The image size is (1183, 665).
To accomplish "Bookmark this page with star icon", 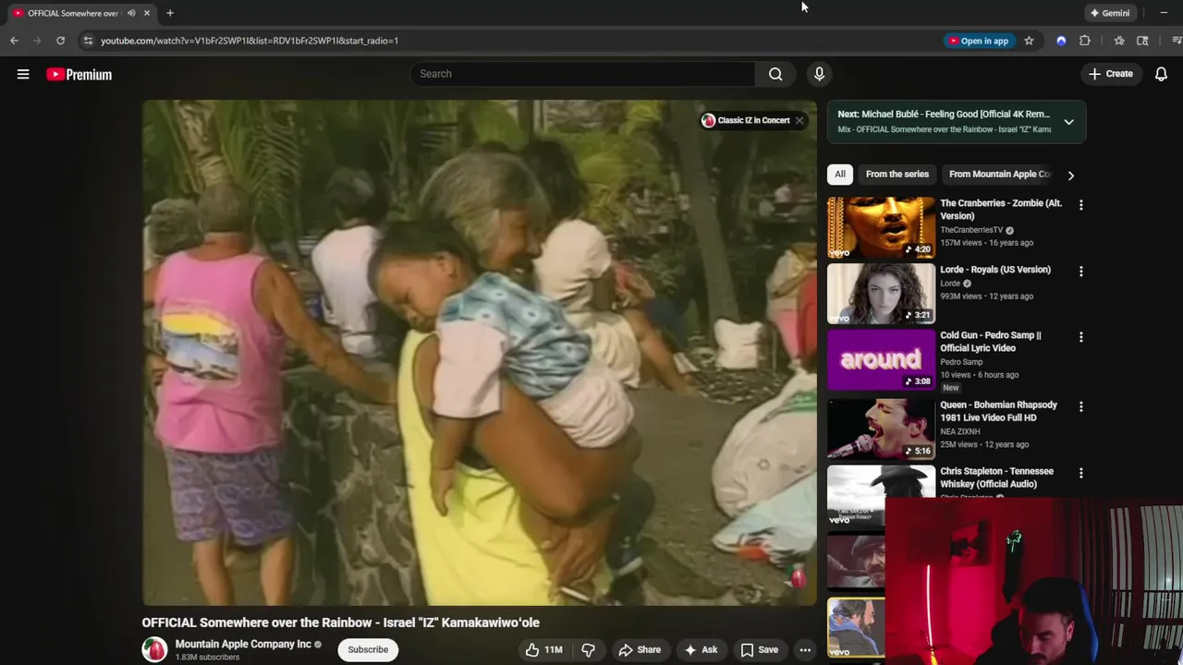I will click(x=1029, y=41).
